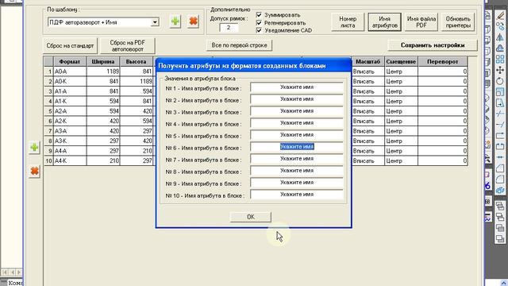Select the Break tool
Image resolution: width=508 pixels, height=286 pixels.
pos(500,146)
